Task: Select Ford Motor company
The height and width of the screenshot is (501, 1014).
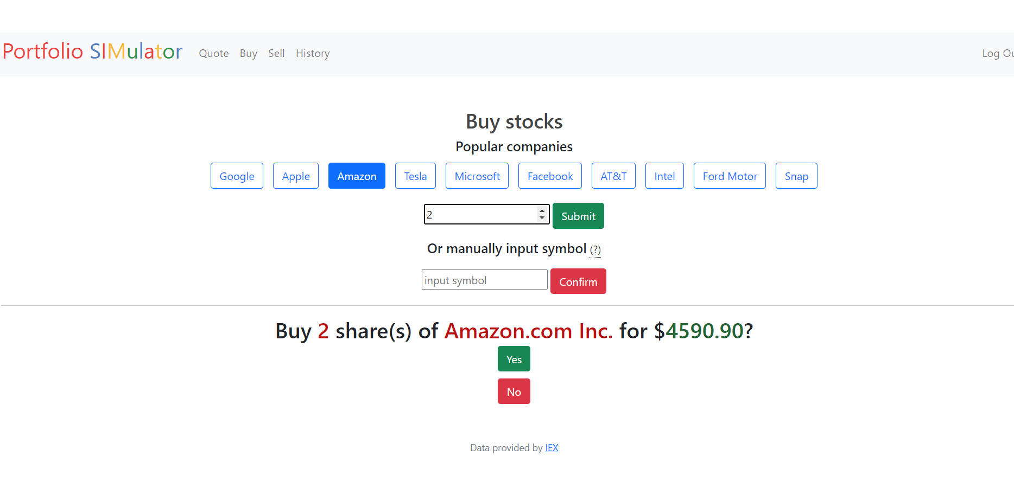Action: point(730,176)
